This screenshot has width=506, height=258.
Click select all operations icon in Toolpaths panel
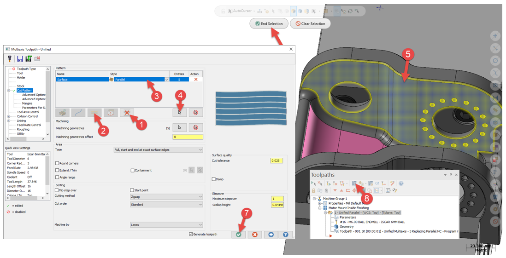(x=313, y=183)
